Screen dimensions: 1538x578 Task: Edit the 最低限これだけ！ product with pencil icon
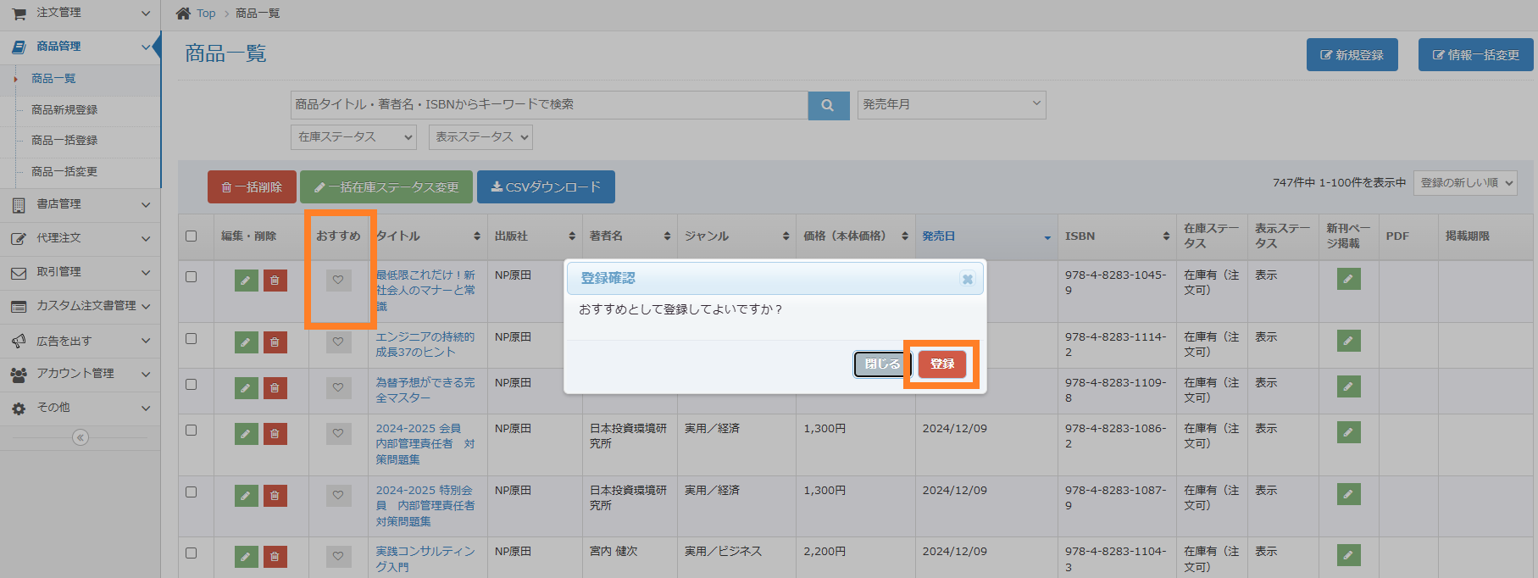pos(246,280)
